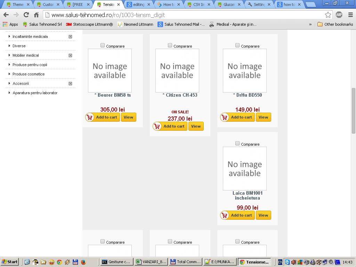The image size is (356, 267).
Task: Tick Comparare in bottom-middle product card
Action: [170, 242]
